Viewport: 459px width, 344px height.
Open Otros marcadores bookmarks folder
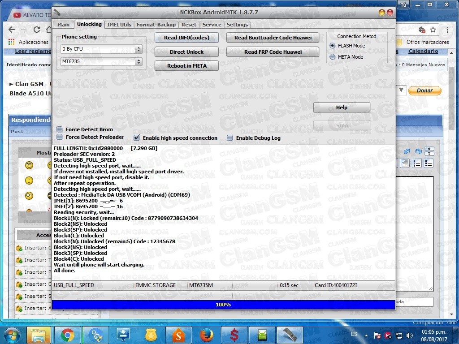423,42
